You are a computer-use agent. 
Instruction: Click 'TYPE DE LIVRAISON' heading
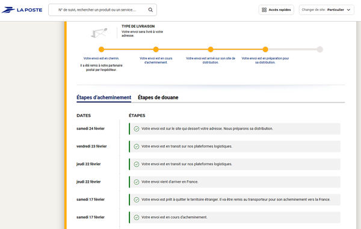pyautogui.click(x=138, y=26)
